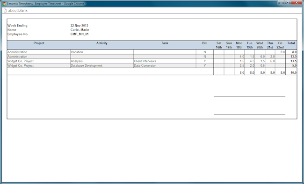Viewport: 304px width, 184px height.
Task: Minimize the Employee Timesheet window
Action: (x=281, y=3)
